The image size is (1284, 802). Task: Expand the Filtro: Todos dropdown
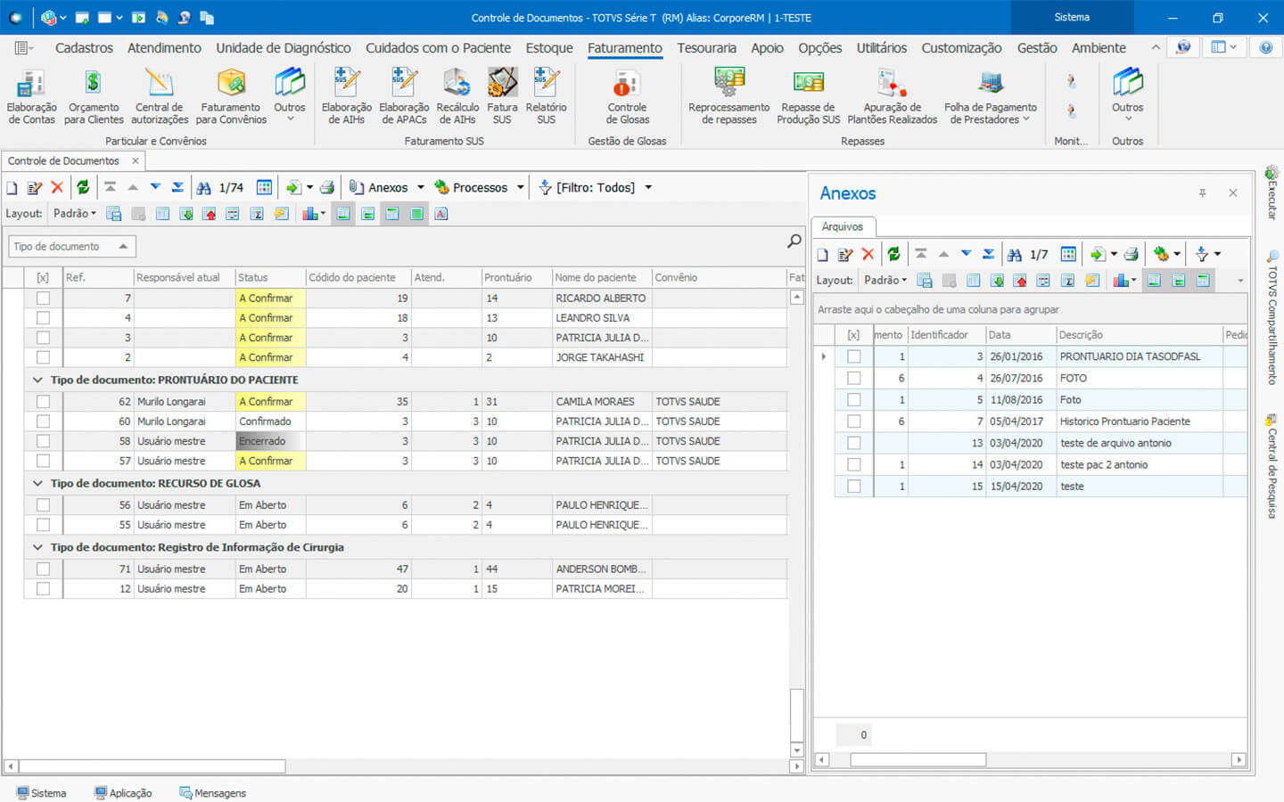(x=648, y=187)
